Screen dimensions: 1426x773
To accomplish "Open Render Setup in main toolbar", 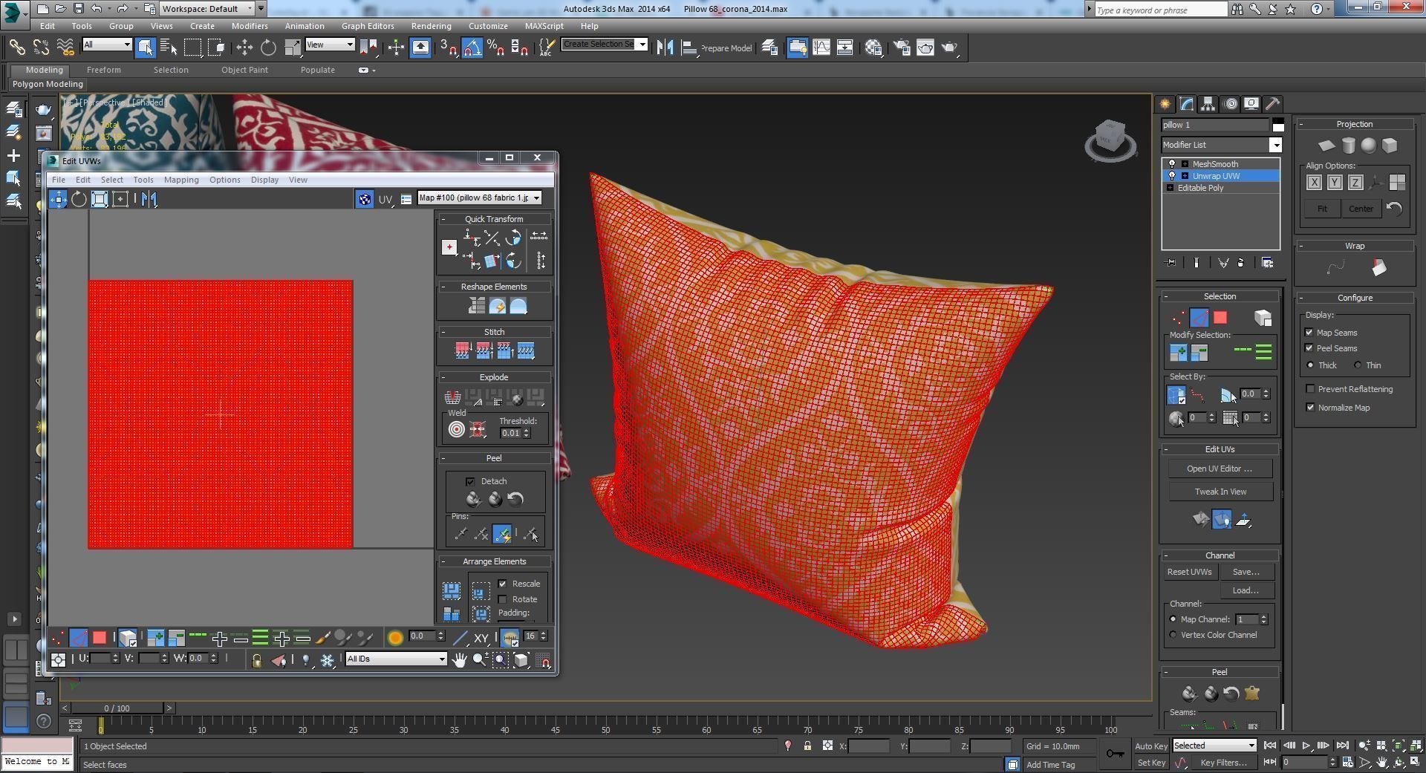I will point(902,48).
